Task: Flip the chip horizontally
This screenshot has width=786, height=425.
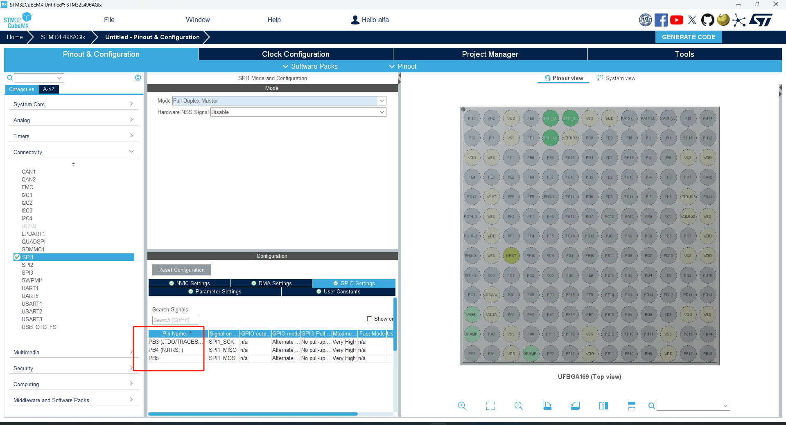Action: tap(603, 406)
